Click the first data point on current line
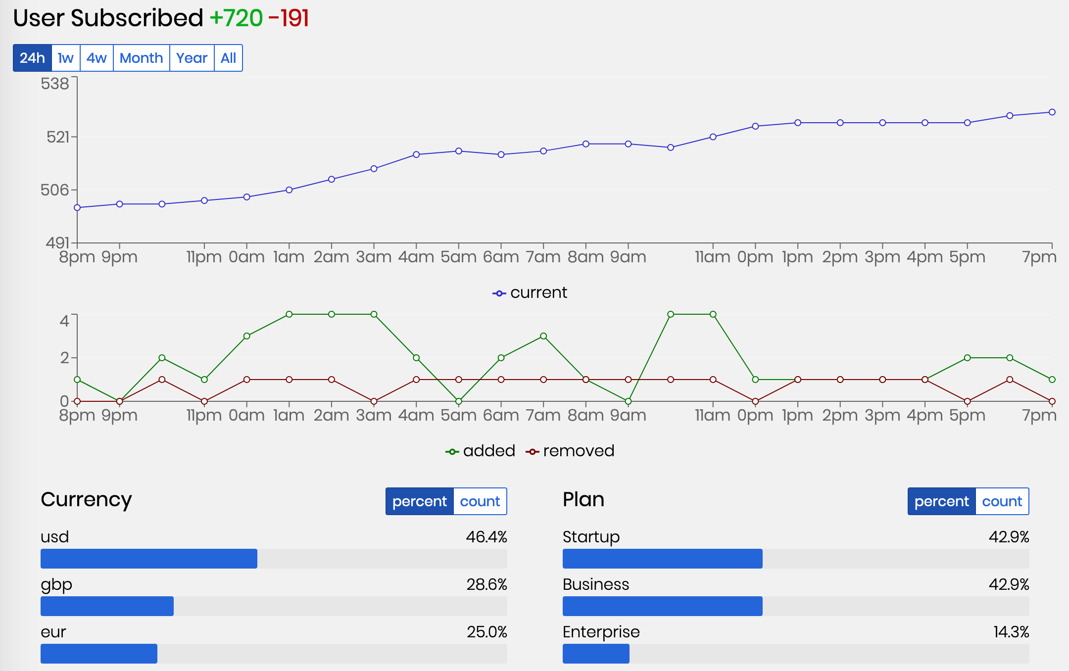1069x671 pixels. point(77,208)
